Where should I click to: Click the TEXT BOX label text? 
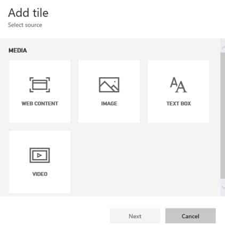(x=179, y=104)
